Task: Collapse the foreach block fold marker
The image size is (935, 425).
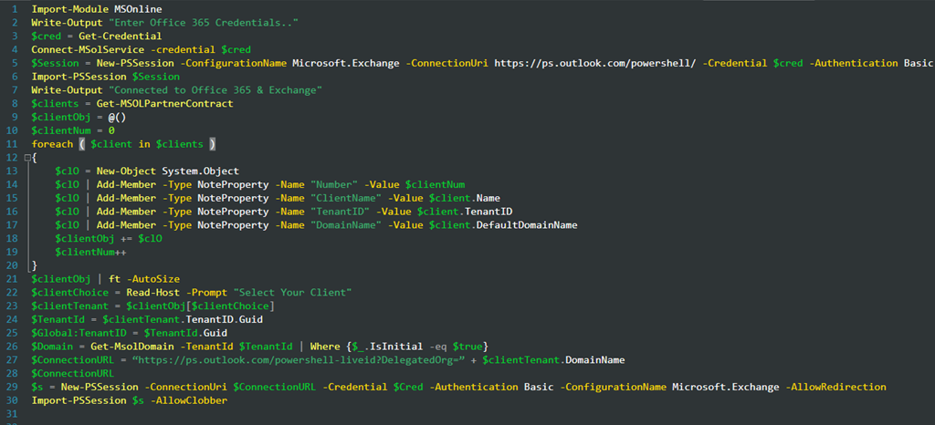Action: click(x=26, y=158)
